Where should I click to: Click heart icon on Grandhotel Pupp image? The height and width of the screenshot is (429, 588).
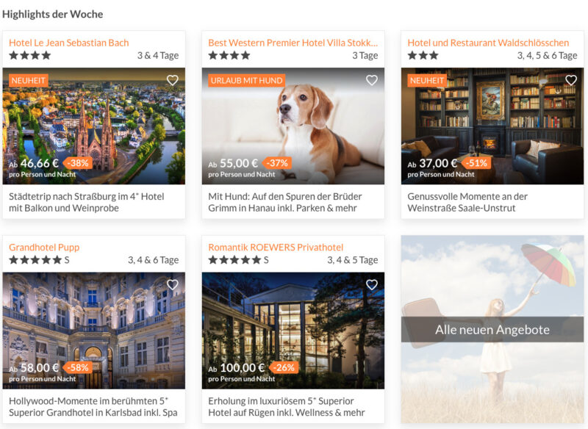point(173,285)
